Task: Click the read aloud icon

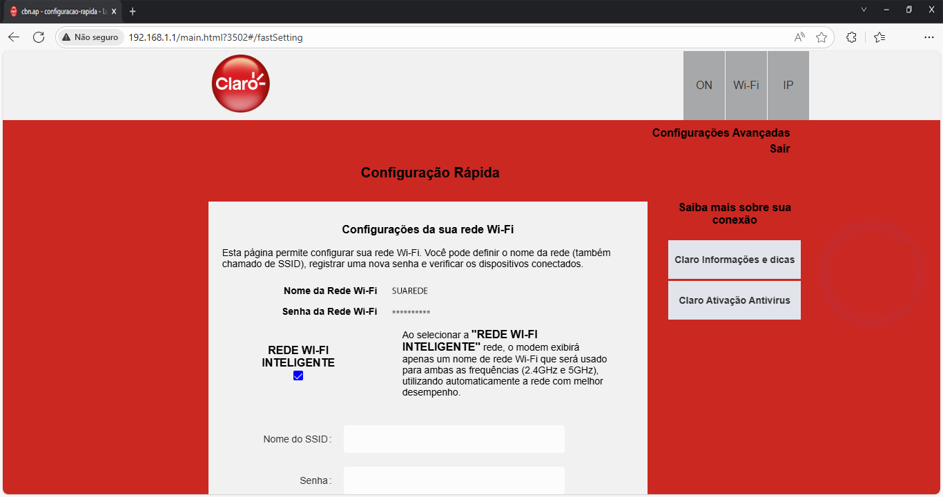Action: [799, 37]
